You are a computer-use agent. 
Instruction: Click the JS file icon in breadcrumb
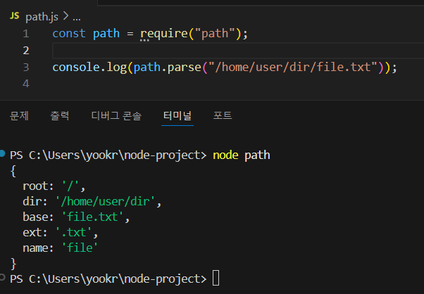tap(14, 16)
